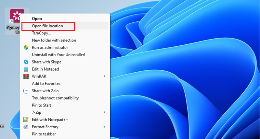260x139 pixels.
Task: Choose Troubleshoot compatibility
Action: pyautogui.click(x=65, y=98)
